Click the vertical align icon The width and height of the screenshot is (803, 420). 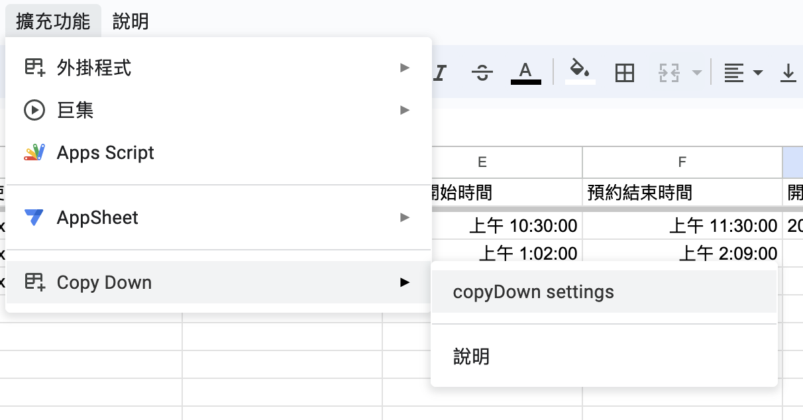(x=788, y=72)
